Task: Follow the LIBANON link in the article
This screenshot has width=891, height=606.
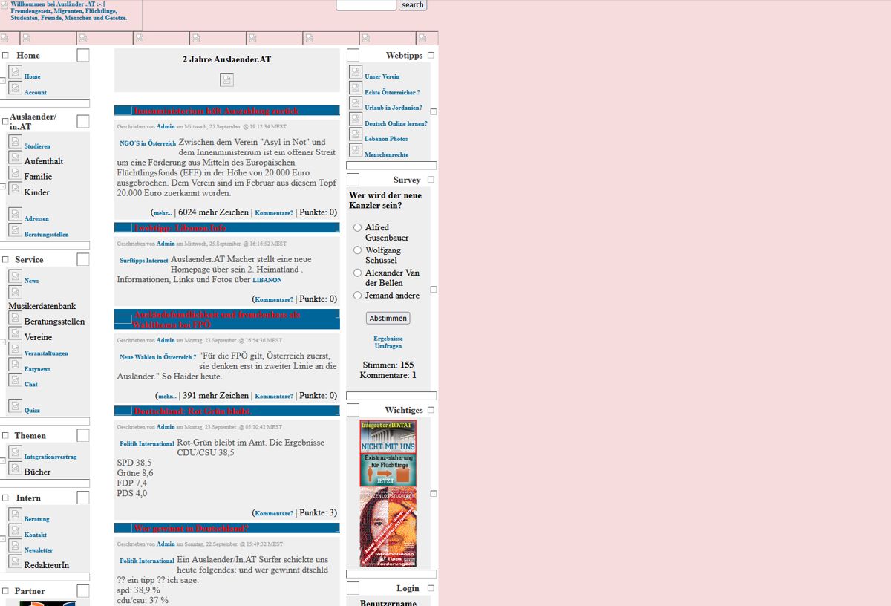Action: 267,281
